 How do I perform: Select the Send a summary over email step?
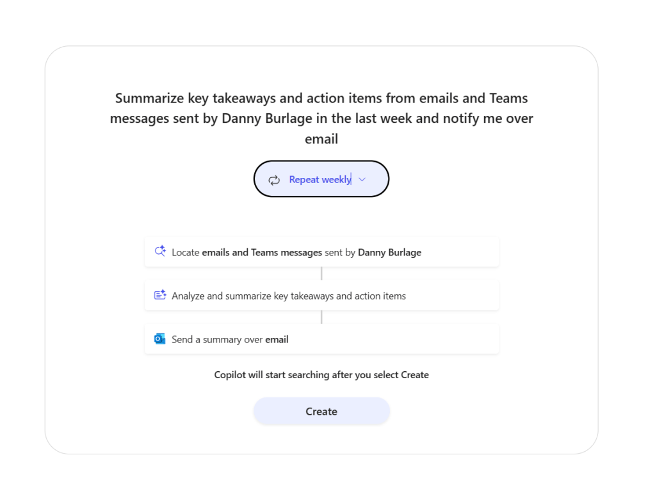[x=321, y=339]
